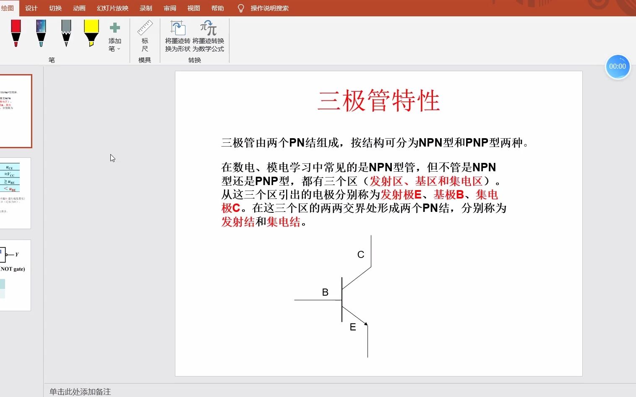
Task: Open the 设计 (Design) tab
Action: click(31, 8)
